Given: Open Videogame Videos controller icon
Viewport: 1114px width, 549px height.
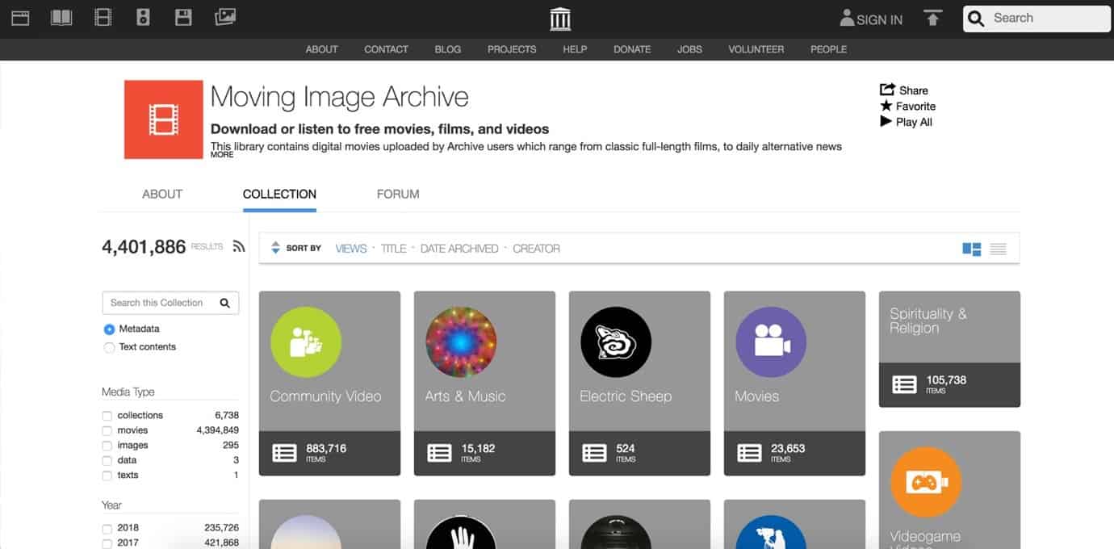Looking at the screenshot, I should [926, 483].
